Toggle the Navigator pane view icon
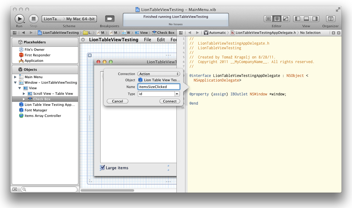352x208 pixels. coord(298,19)
